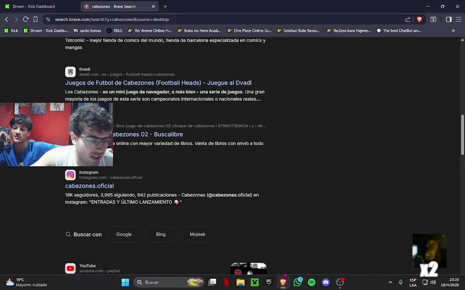The width and height of the screenshot is (465, 290).
Task: Search with Bing instead
Action: (x=161, y=234)
